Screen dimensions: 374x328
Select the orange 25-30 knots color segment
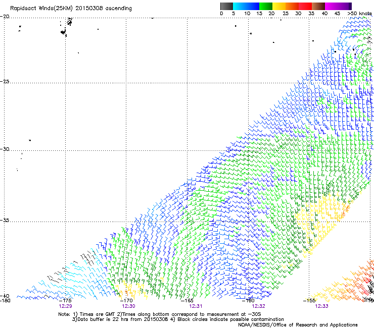(292, 6)
